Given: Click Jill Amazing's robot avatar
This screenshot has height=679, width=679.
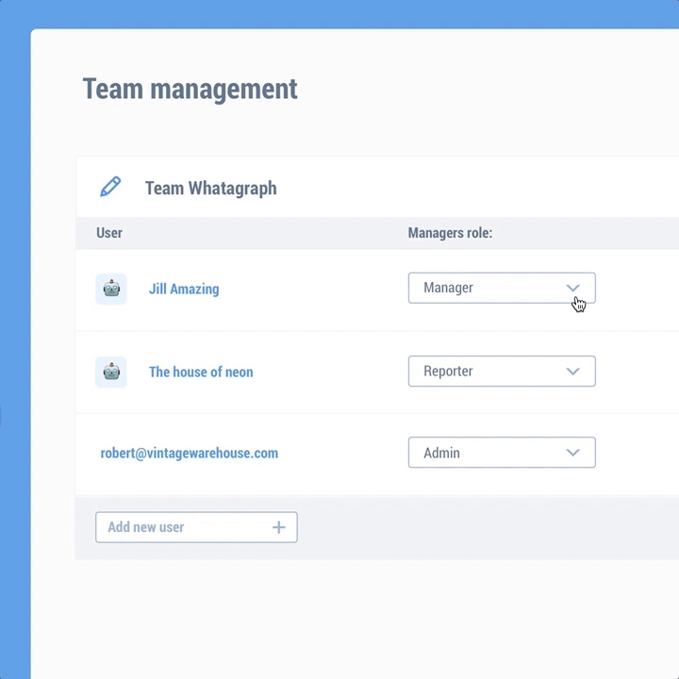Looking at the screenshot, I should click(111, 289).
